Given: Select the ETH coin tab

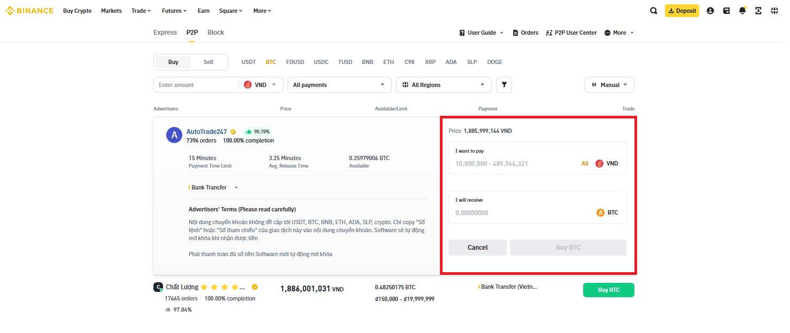Looking at the screenshot, I should (389, 62).
